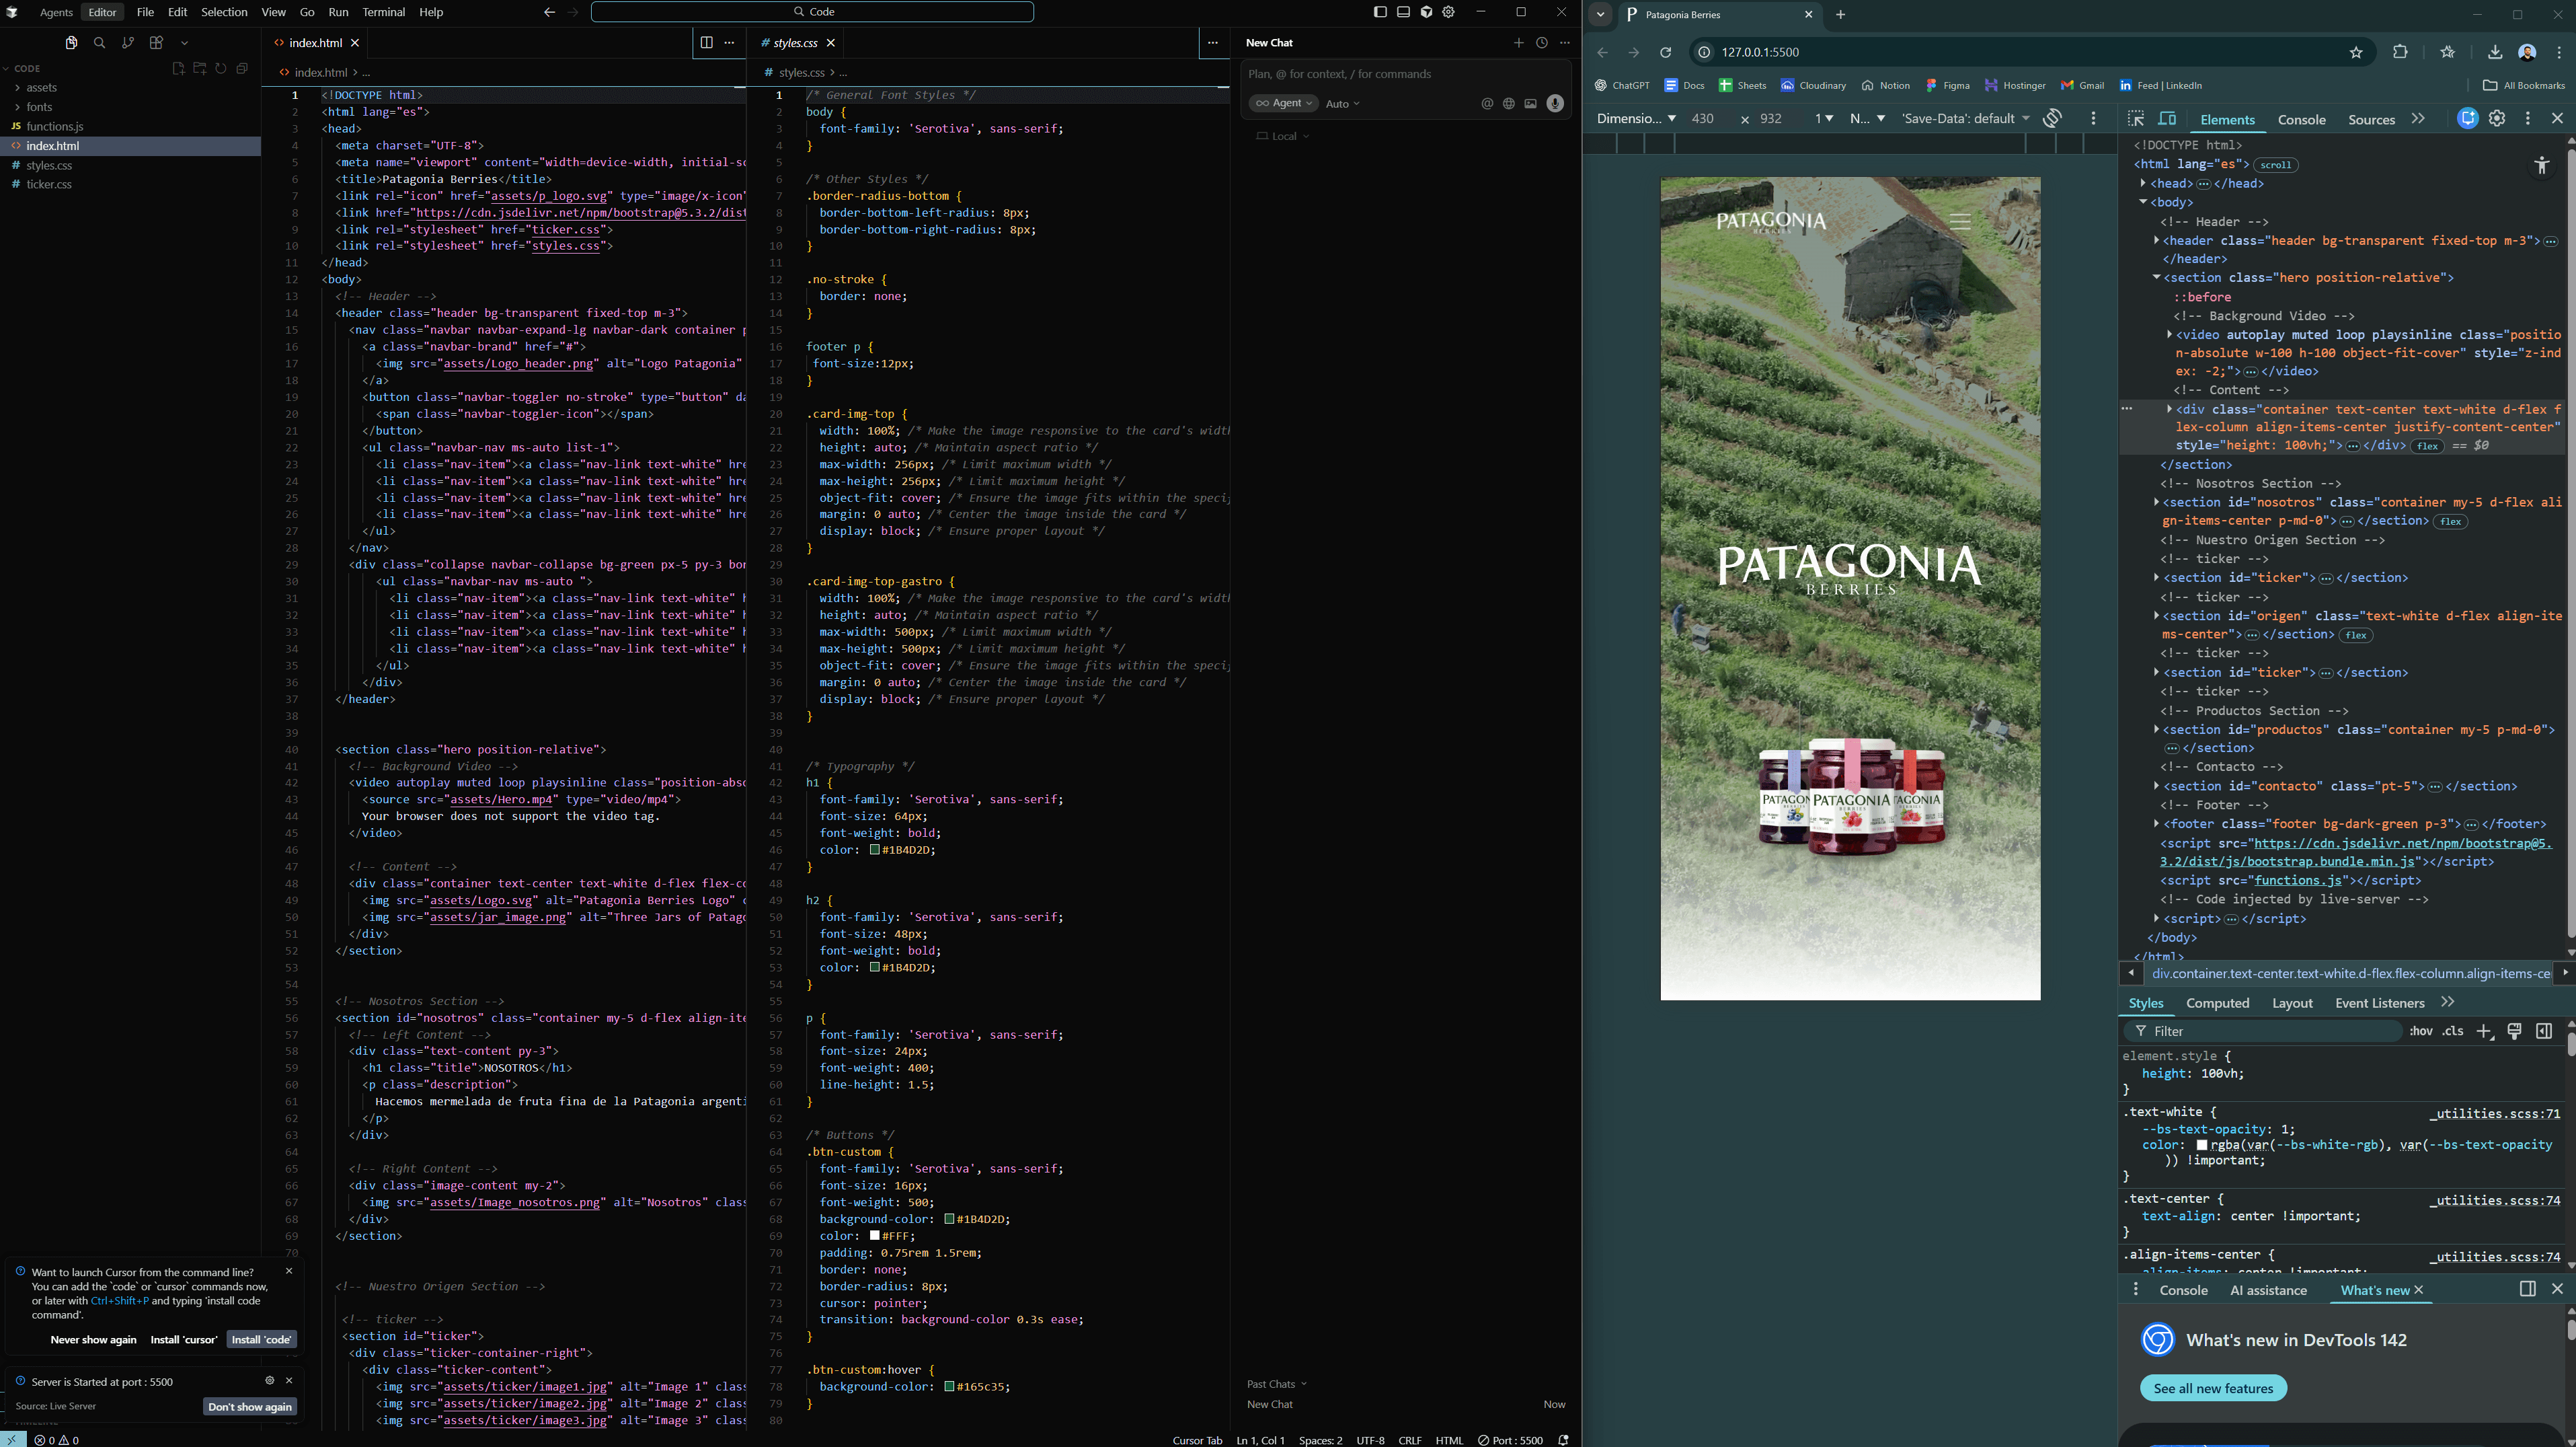2576x1447 pixels.
Task: Click the Search icon in sidebar
Action: coord(99,43)
